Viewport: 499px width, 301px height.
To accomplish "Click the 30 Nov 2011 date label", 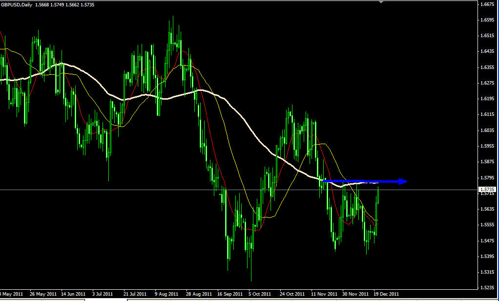I will (x=355, y=294).
